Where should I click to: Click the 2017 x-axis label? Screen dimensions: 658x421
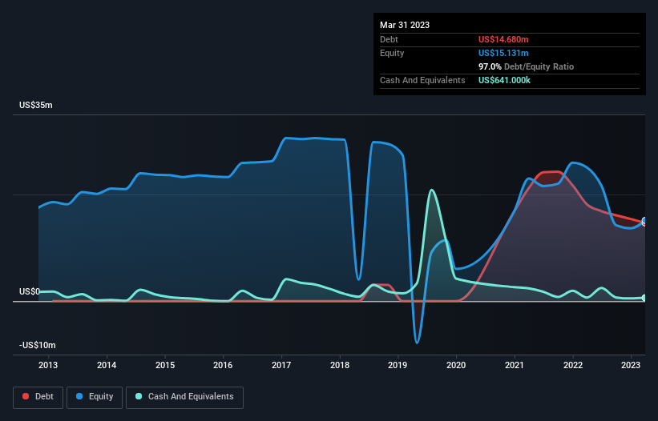tap(281, 365)
